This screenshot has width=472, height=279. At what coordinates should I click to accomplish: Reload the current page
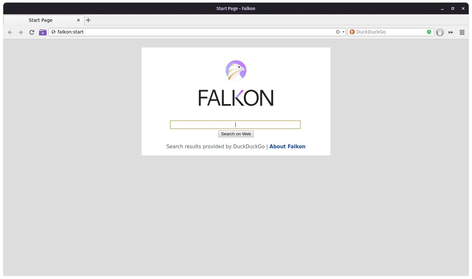(x=32, y=32)
